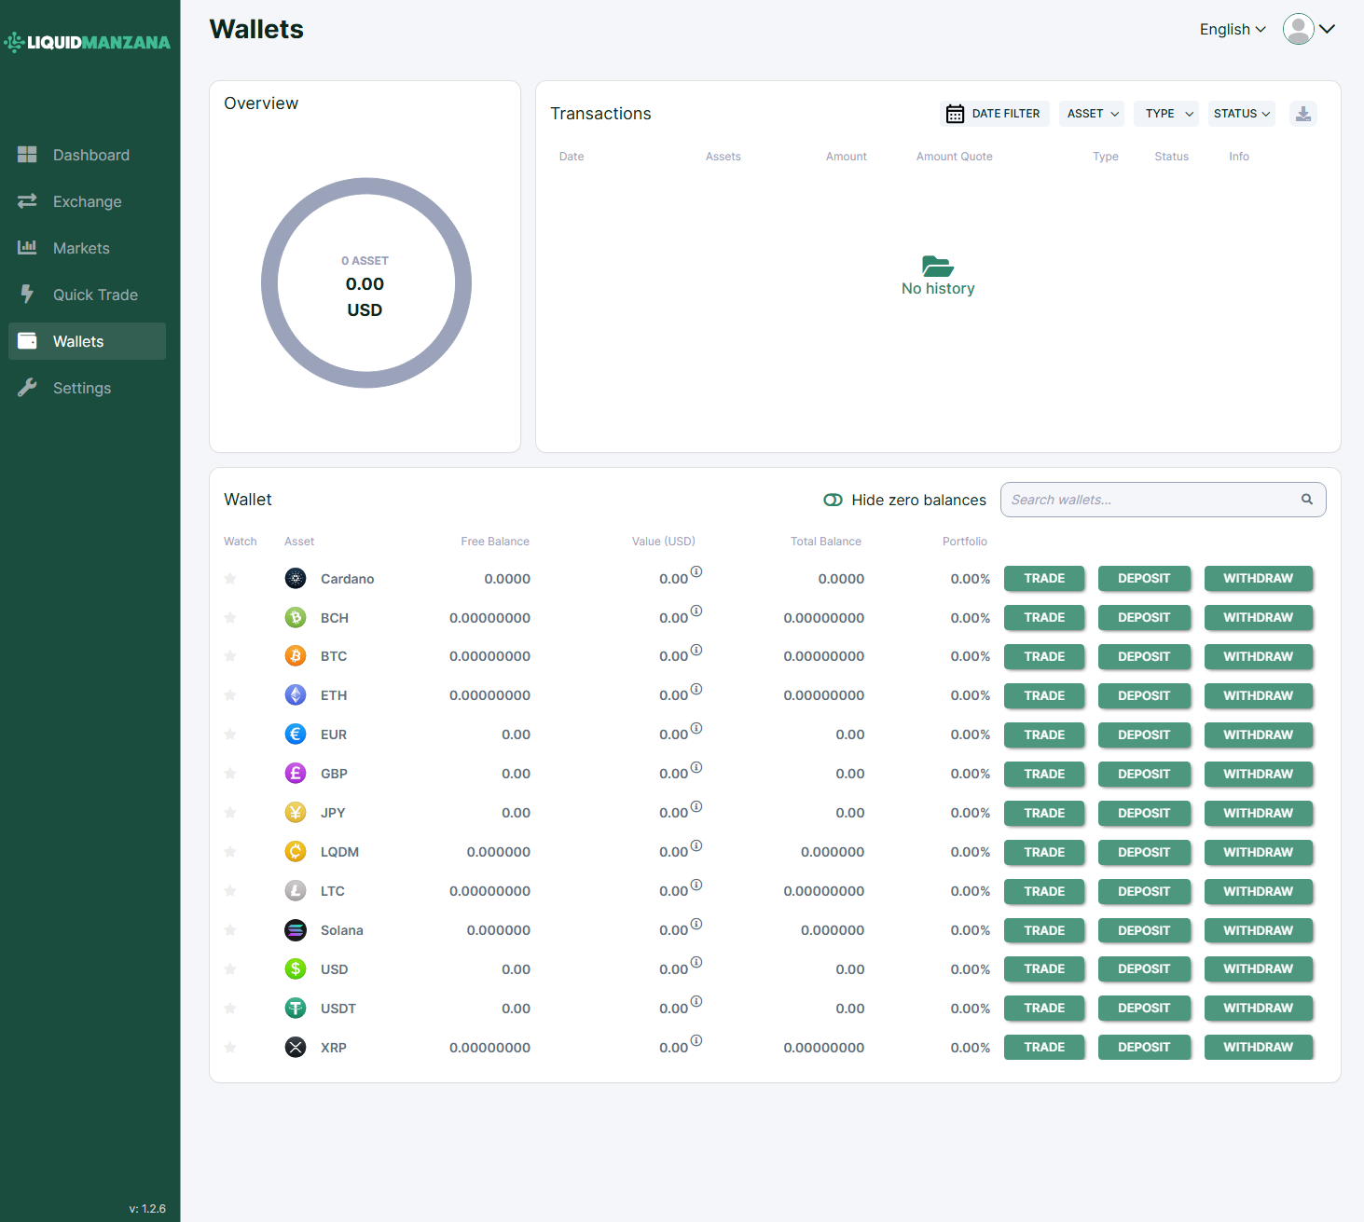Open the Date Filter calendar icon
Screen dimensions: 1364x1222
[x=955, y=114]
